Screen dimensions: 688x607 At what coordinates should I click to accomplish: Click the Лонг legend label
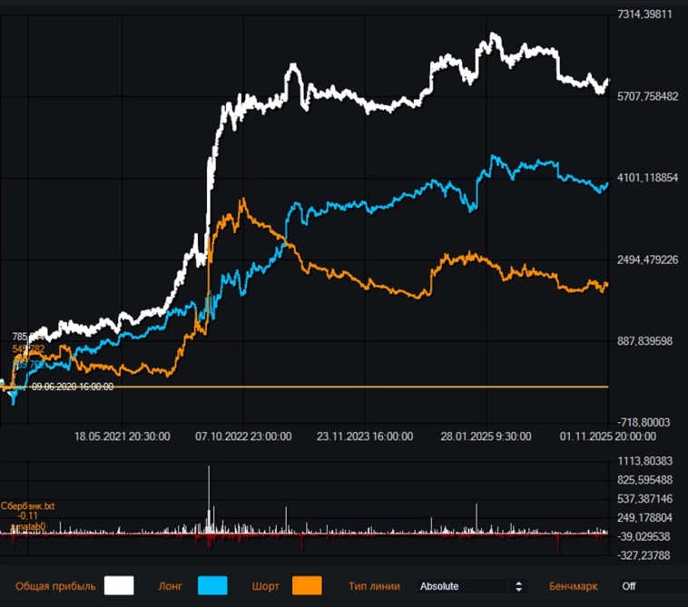[x=171, y=586]
